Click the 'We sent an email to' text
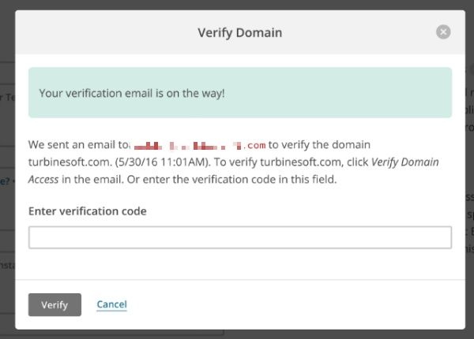Viewport: 474px width, 339px height. click(x=78, y=145)
